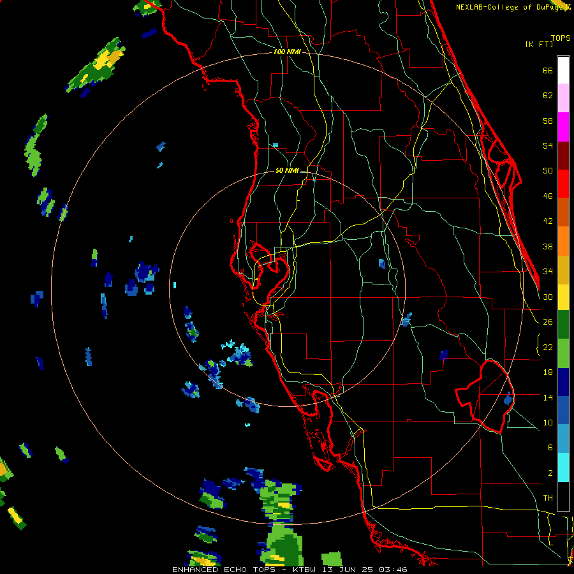Click the 34 label on the scale
574x574 pixels.
coord(548,271)
